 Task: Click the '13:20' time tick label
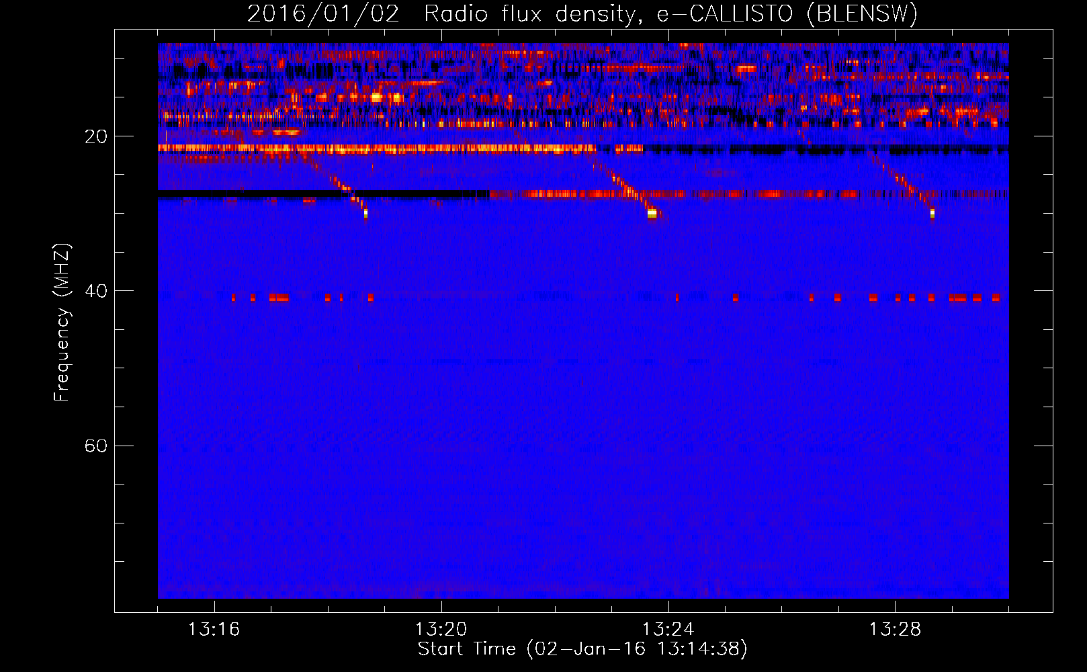click(441, 630)
